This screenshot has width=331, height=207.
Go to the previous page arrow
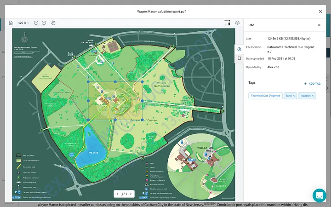coord(118,194)
